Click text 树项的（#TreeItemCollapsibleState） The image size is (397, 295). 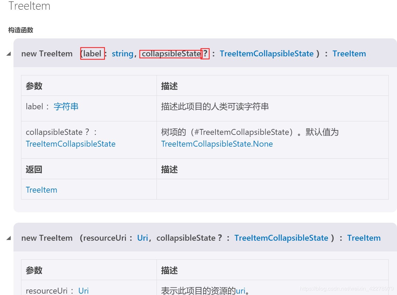click(x=228, y=132)
